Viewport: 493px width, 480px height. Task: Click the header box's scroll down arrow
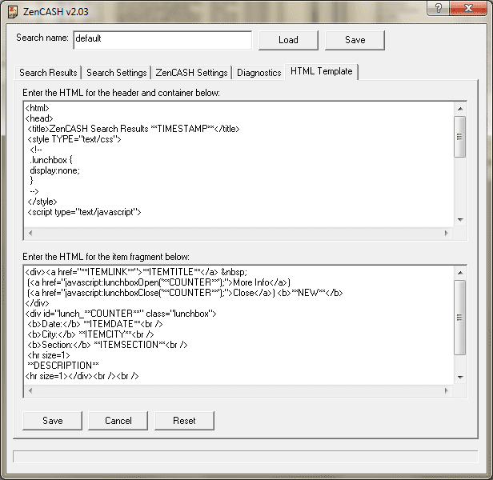pyautogui.click(x=459, y=218)
